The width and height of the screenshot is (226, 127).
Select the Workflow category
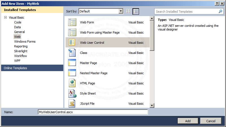[20, 56]
